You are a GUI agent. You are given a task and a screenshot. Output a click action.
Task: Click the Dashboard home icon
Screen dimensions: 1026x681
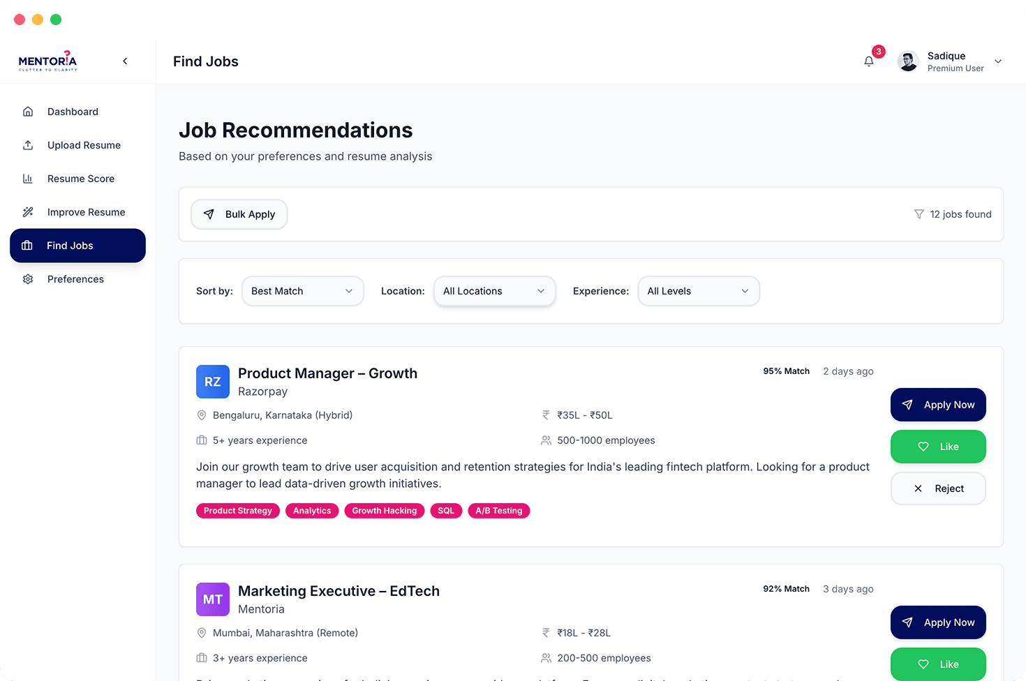pos(28,112)
